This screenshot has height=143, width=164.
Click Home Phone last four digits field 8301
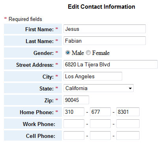pos(128,112)
